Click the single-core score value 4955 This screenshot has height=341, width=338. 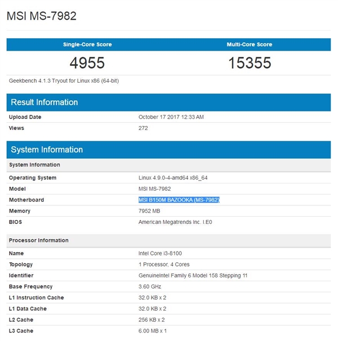pyautogui.click(x=87, y=63)
